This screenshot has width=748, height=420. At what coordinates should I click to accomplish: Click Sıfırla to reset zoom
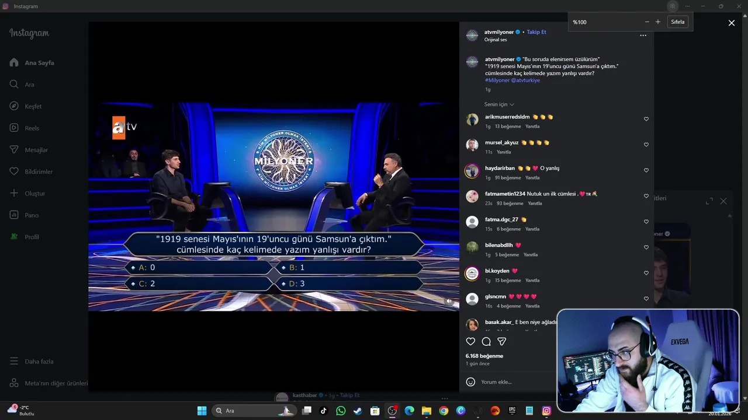click(678, 22)
